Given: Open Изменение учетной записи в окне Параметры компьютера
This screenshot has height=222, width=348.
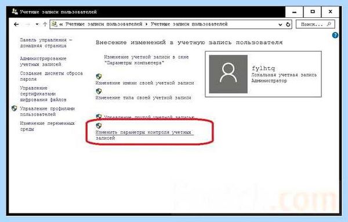Looking at the screenshot, I should (147, 60).
